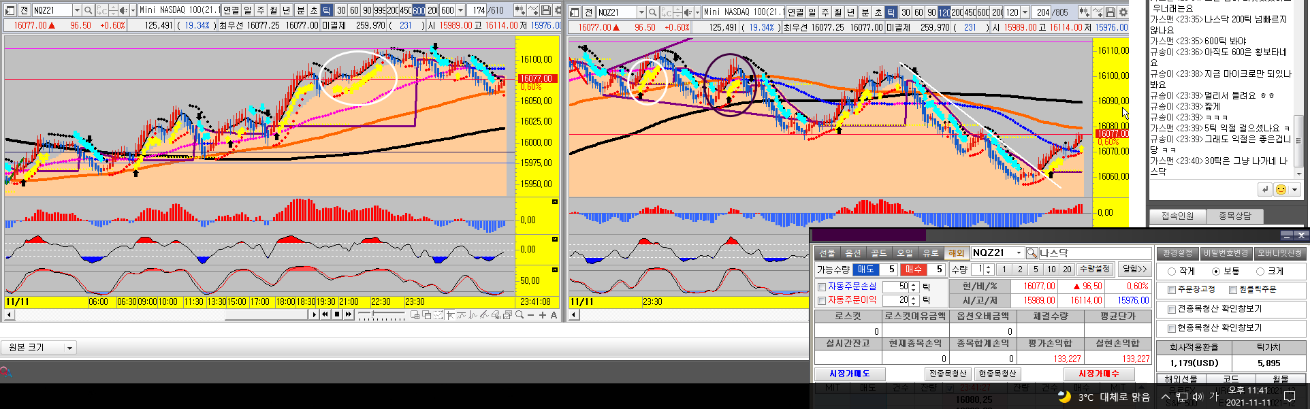Image resolution: width=1310 pixels, height=409 pixels.
Task: Show Windows hidden tray icons chevron
Action: pyautogui.click(x=1165, y=397)
